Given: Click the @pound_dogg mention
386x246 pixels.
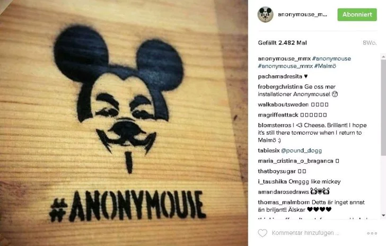Looking at the screenshot, I should pyautogui.click(x=301, y=151).
